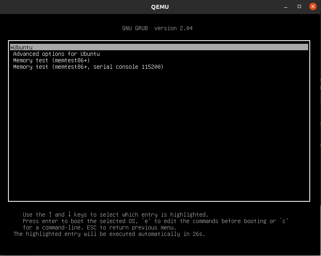
Task: Choose Memory test (memtest86+)
Action: click(50, 60)
